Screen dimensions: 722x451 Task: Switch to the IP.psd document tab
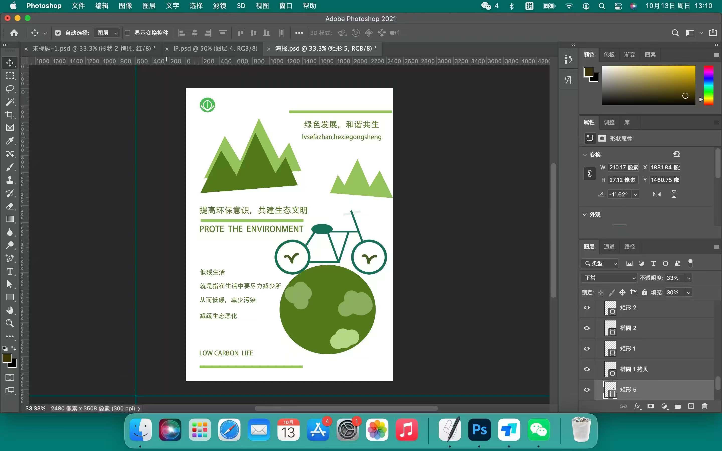pos(215,49)
